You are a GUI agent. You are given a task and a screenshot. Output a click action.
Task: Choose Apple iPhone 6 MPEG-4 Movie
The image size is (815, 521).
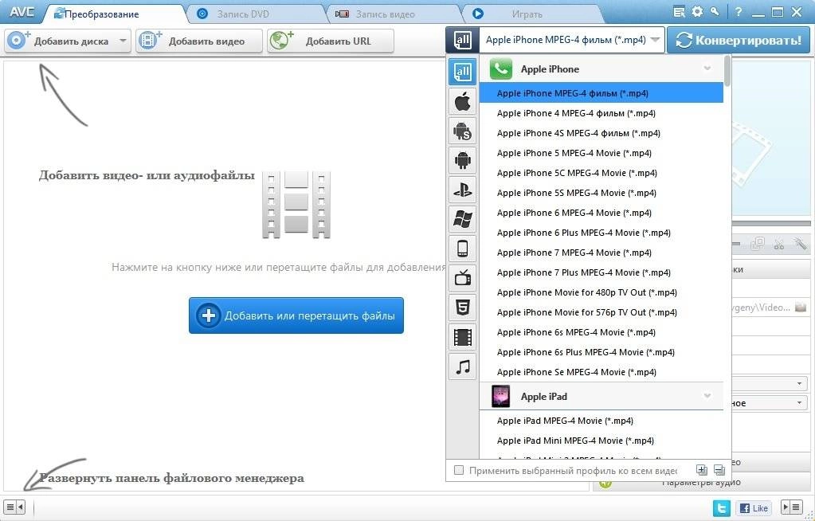[601, 213]
